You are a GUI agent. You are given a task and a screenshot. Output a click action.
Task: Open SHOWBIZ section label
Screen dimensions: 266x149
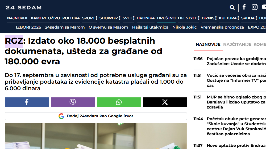point(109,18)
